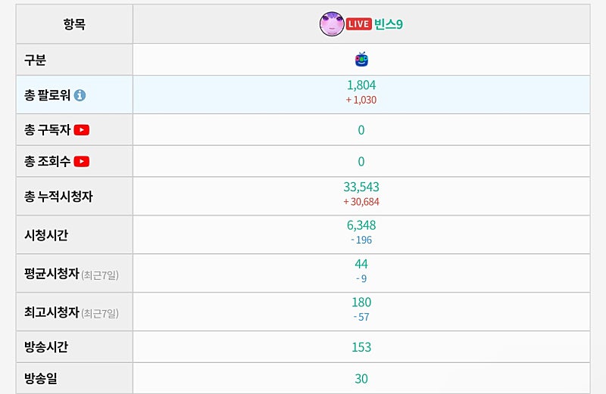
Task: Click the broadcast time value 153
Action: (361, 347)
